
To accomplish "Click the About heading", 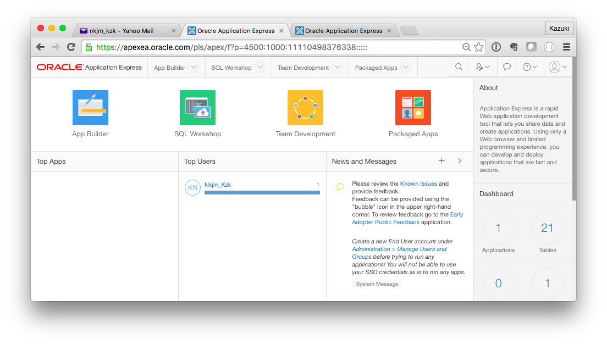I will pos(489,88).
